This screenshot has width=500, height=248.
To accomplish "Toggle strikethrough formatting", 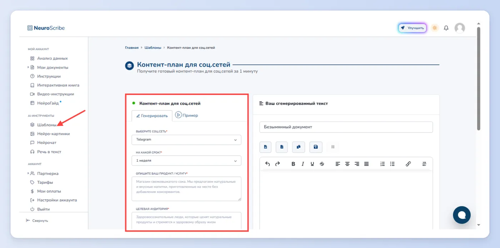I will [322, 164].
